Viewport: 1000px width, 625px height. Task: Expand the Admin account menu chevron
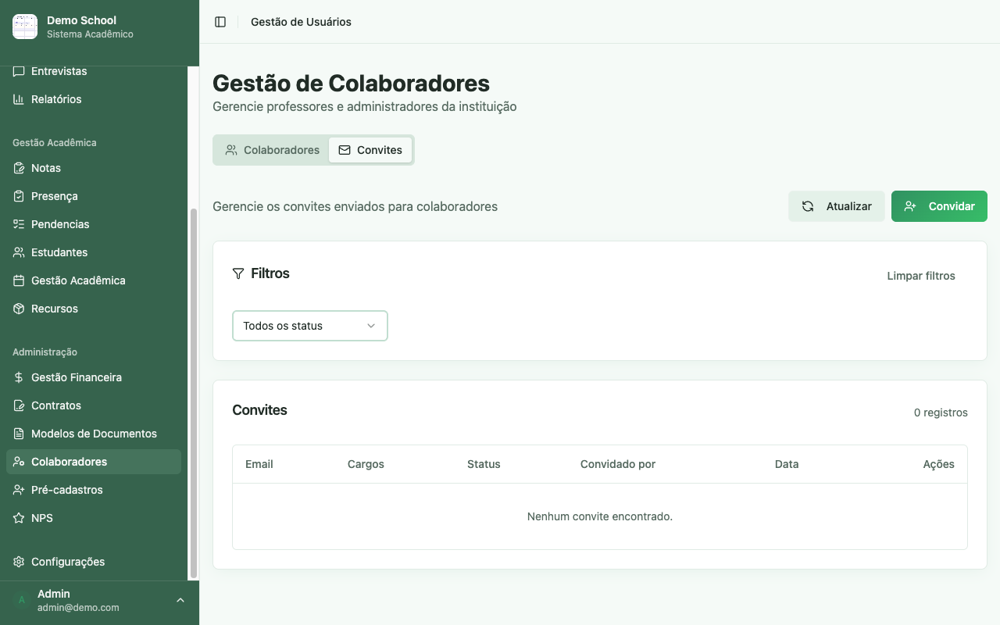180,600
